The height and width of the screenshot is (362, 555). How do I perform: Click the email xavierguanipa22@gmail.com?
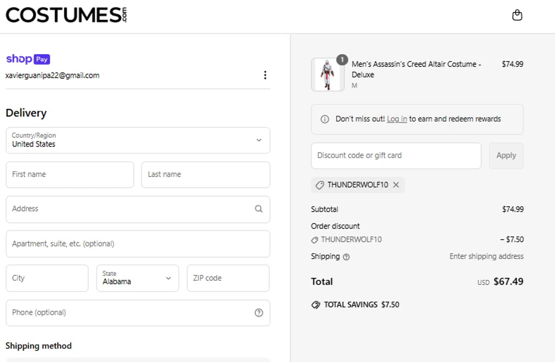point(53,75)
